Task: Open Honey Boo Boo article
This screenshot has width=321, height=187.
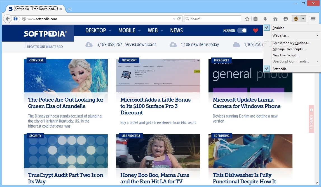Action: click(x=155, y=178)
